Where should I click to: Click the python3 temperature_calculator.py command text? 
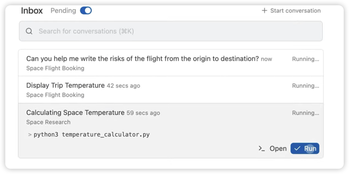pyautogui.click(x=91, y=134)
